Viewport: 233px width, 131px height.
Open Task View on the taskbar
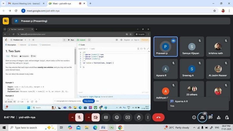(x=61, y=128)
